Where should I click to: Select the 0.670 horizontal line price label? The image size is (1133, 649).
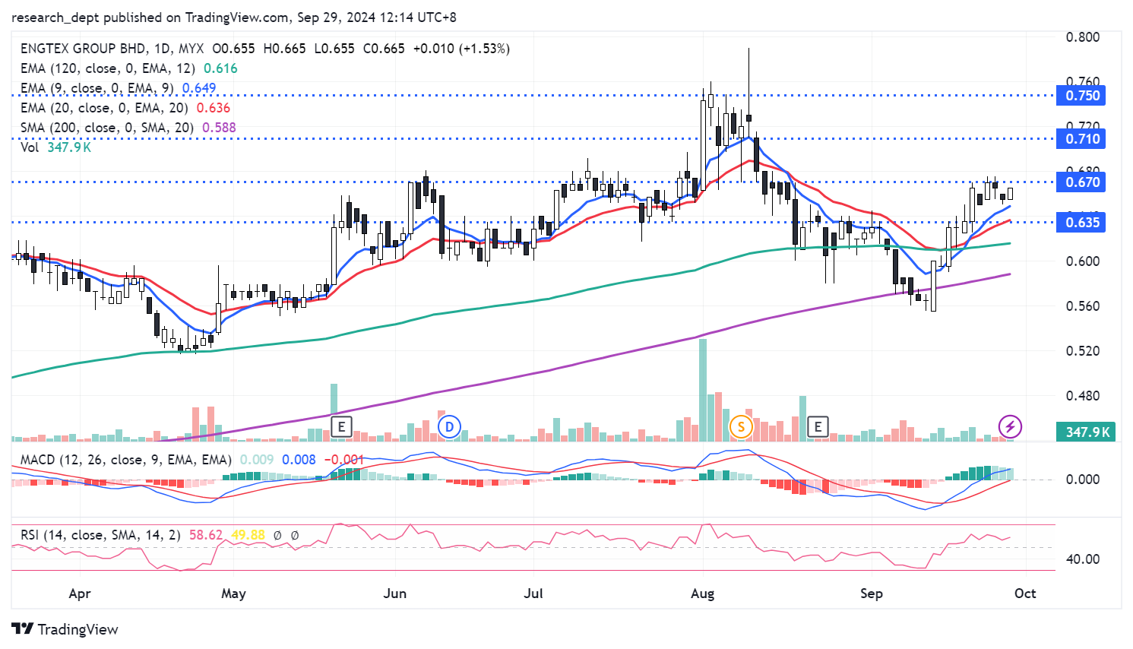tap(1082, 182)
